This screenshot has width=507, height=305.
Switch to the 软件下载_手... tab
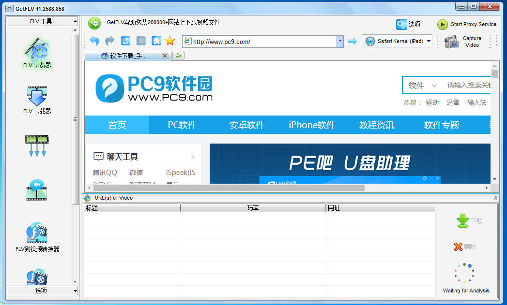[128, 56]
